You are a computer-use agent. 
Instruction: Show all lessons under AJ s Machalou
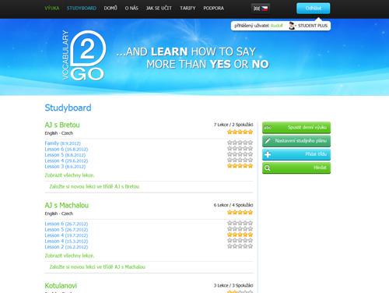69,256
